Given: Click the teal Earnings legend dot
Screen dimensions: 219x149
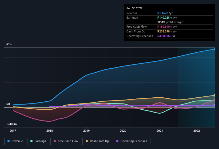Looking at the screenshot, I should pyautogui.click(x=32, y=141).
